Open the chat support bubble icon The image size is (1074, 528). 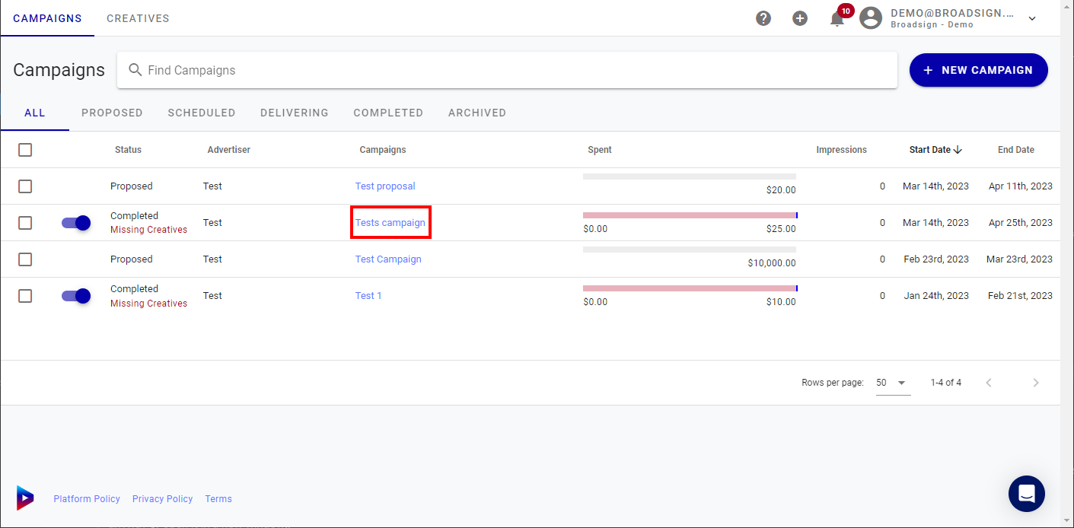tap(1027, 494)
